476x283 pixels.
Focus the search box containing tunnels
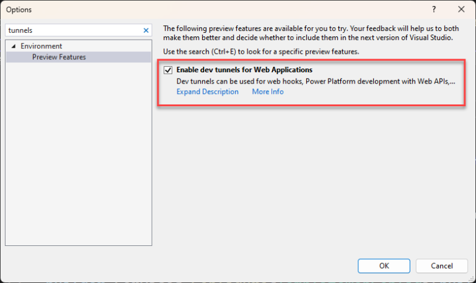coord(74,30)
